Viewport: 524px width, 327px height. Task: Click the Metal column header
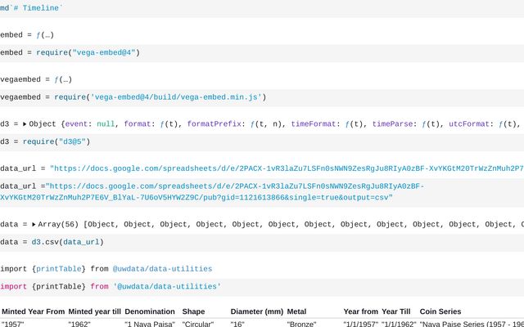[296, 311]
